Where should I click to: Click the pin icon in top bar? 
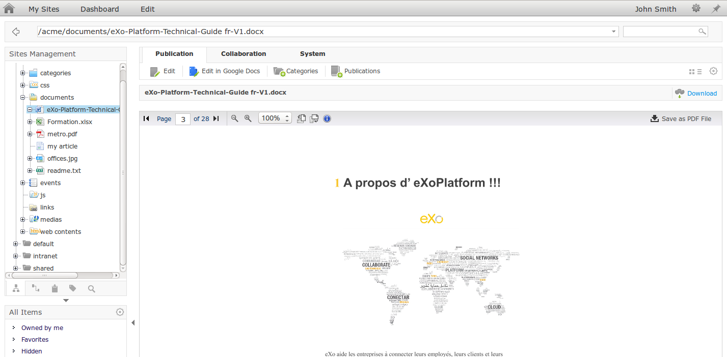tap(716, 9)
